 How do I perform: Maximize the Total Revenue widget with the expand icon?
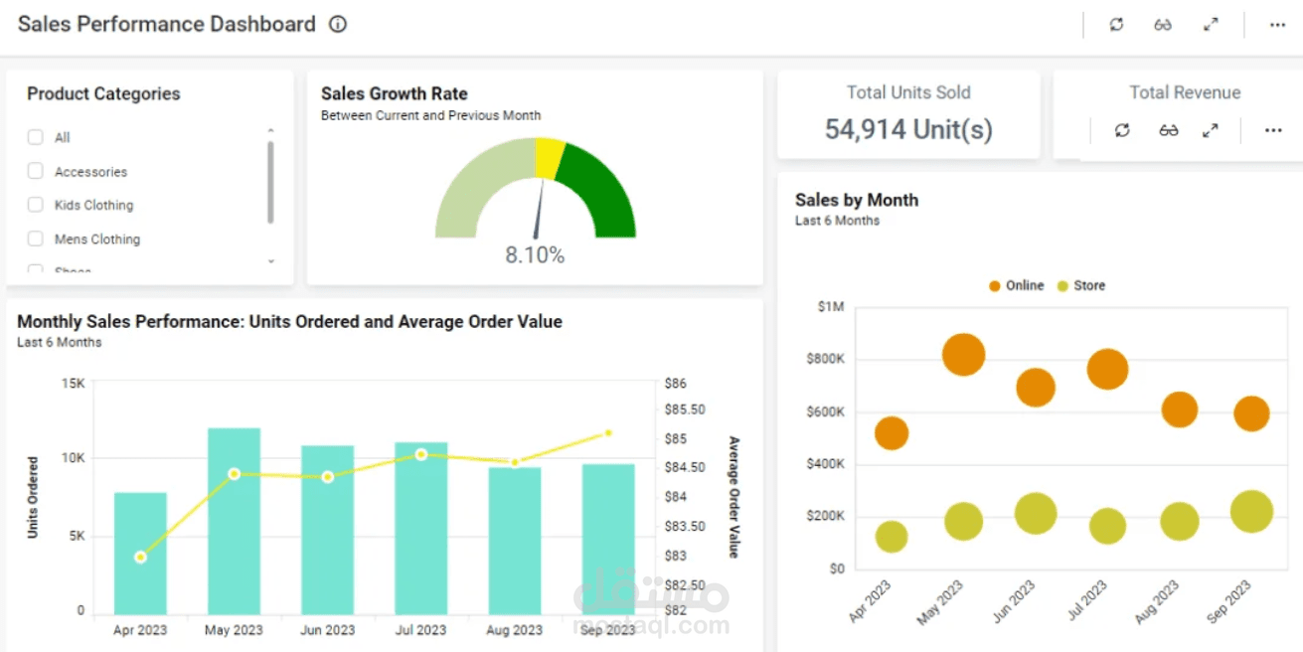1211,130
